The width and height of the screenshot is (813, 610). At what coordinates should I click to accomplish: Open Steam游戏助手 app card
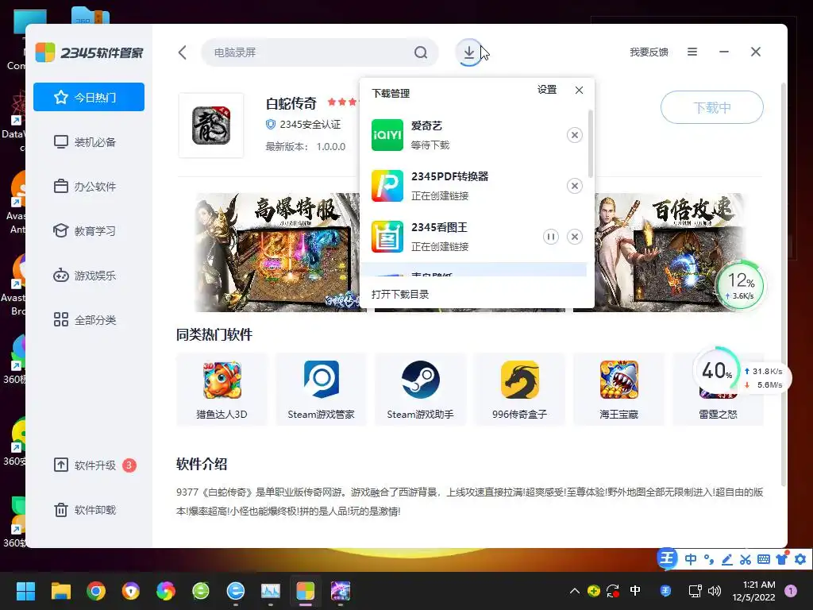421,389
